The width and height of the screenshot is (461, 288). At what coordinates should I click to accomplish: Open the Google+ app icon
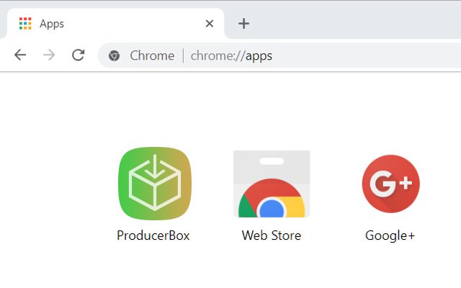pyautogui.click(x=390, y=184)
